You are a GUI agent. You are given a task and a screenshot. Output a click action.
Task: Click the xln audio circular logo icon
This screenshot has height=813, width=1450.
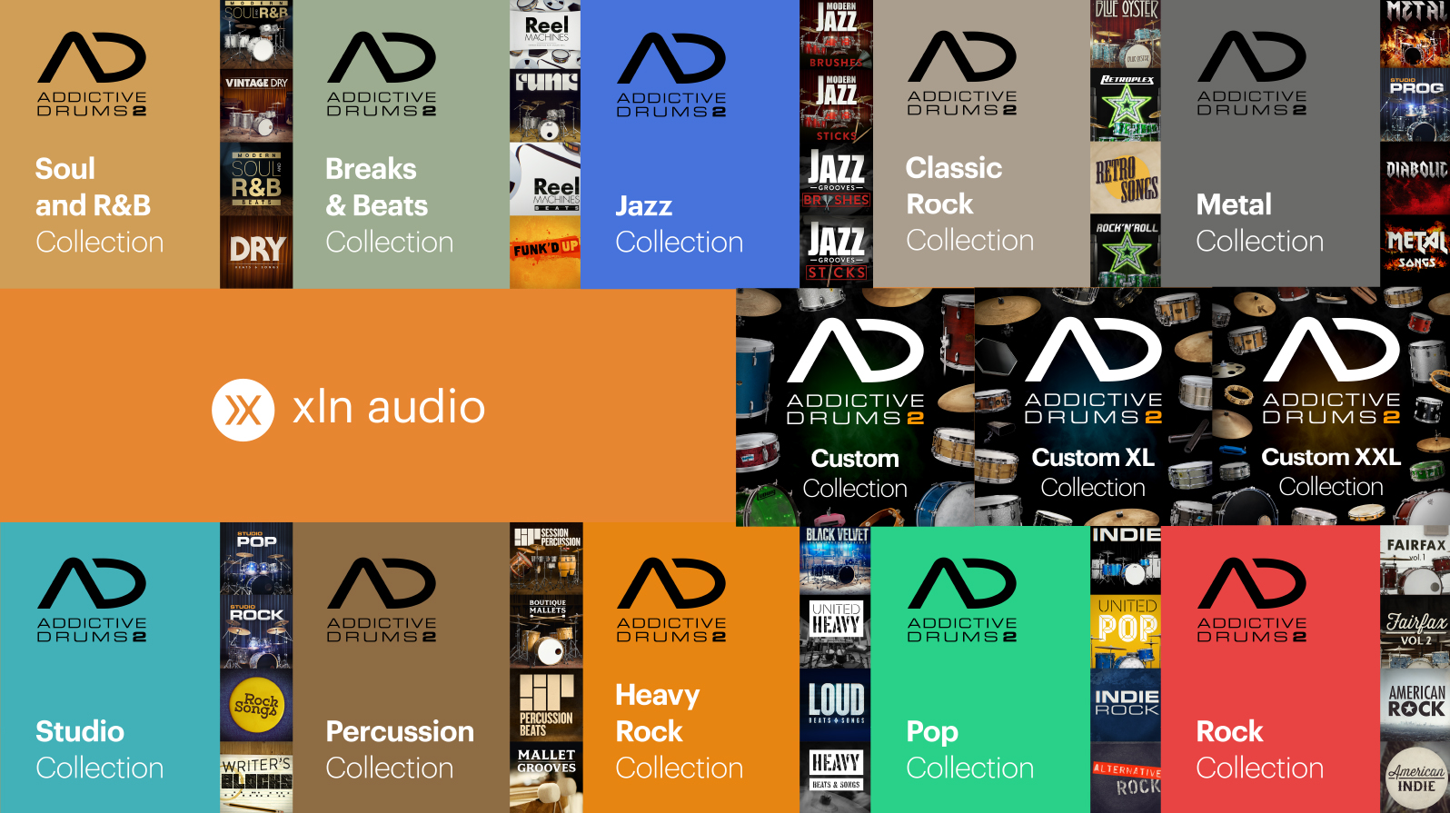243,410
